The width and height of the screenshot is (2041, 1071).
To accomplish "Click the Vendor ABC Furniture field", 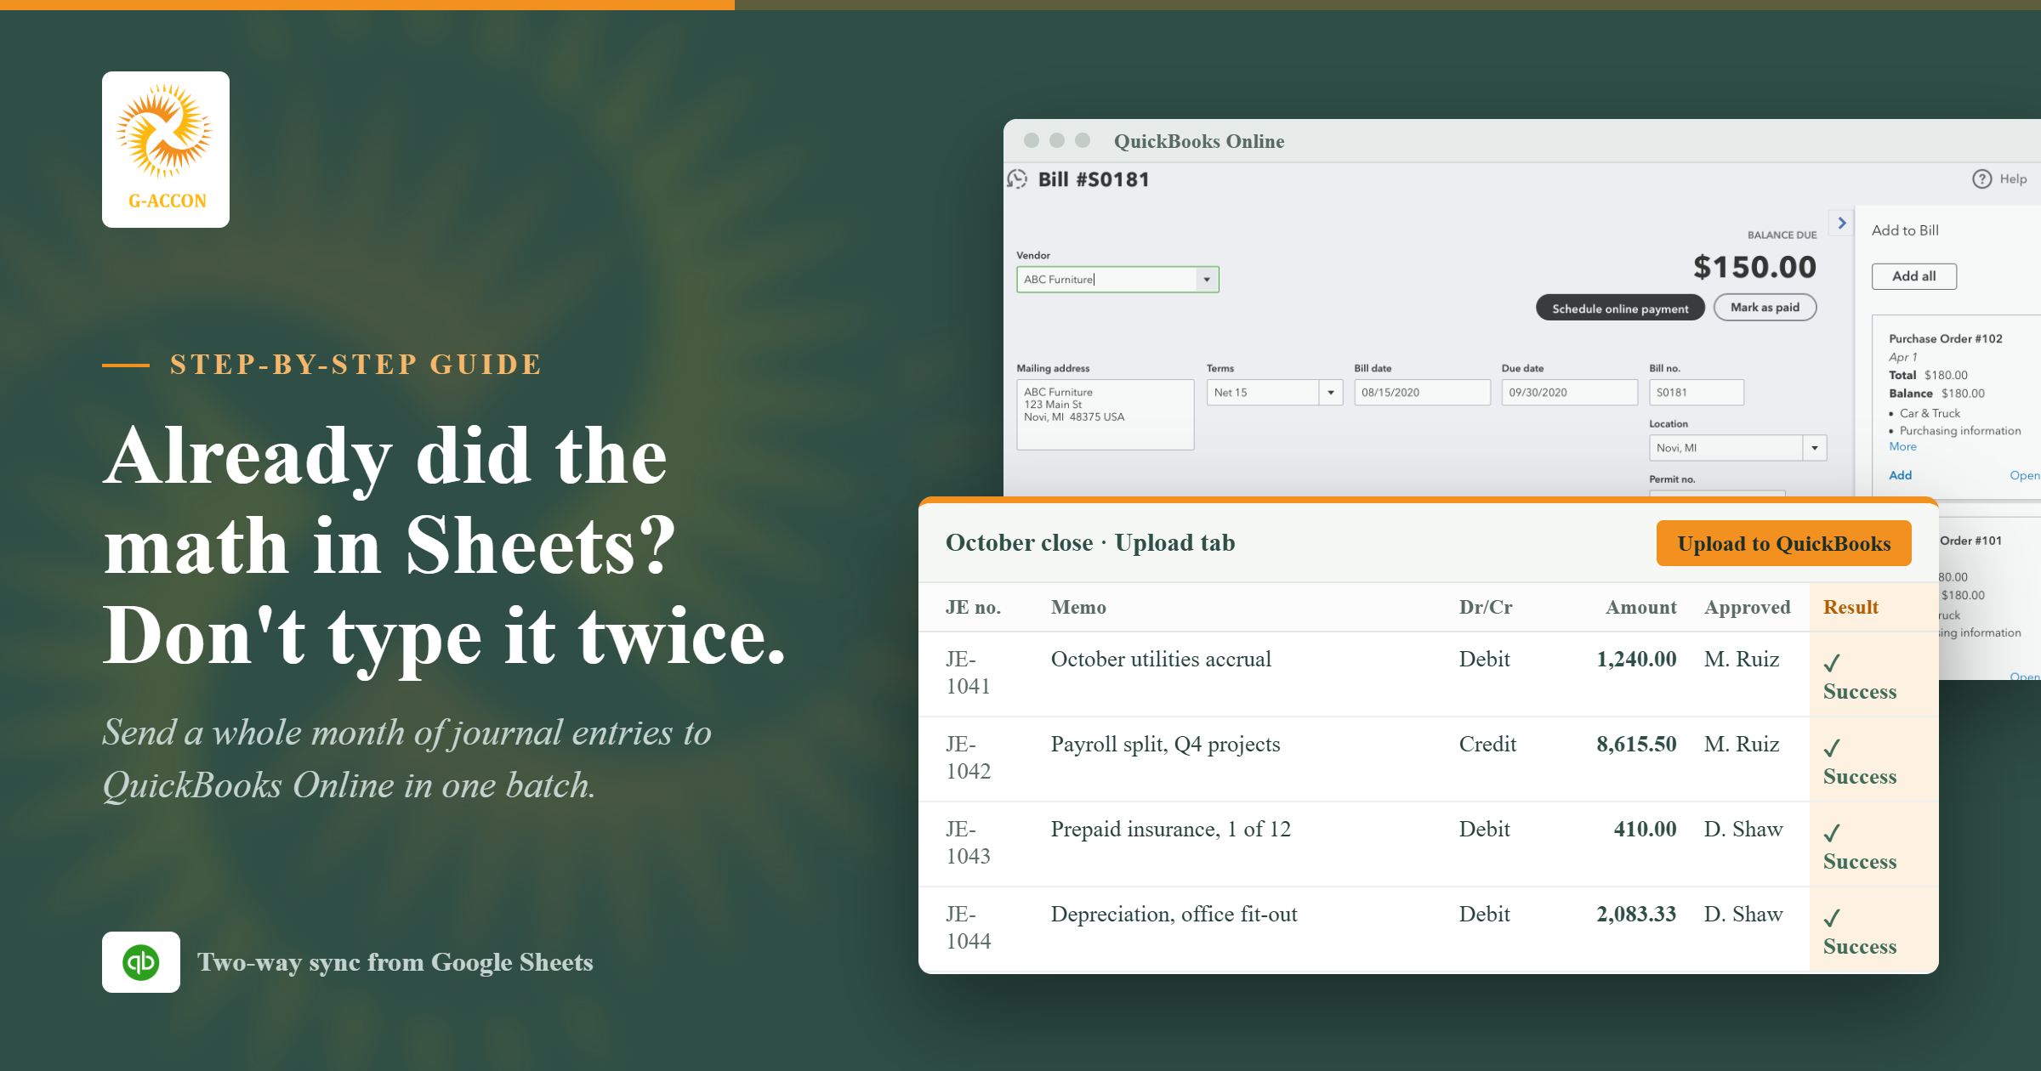I will 1117,280.
